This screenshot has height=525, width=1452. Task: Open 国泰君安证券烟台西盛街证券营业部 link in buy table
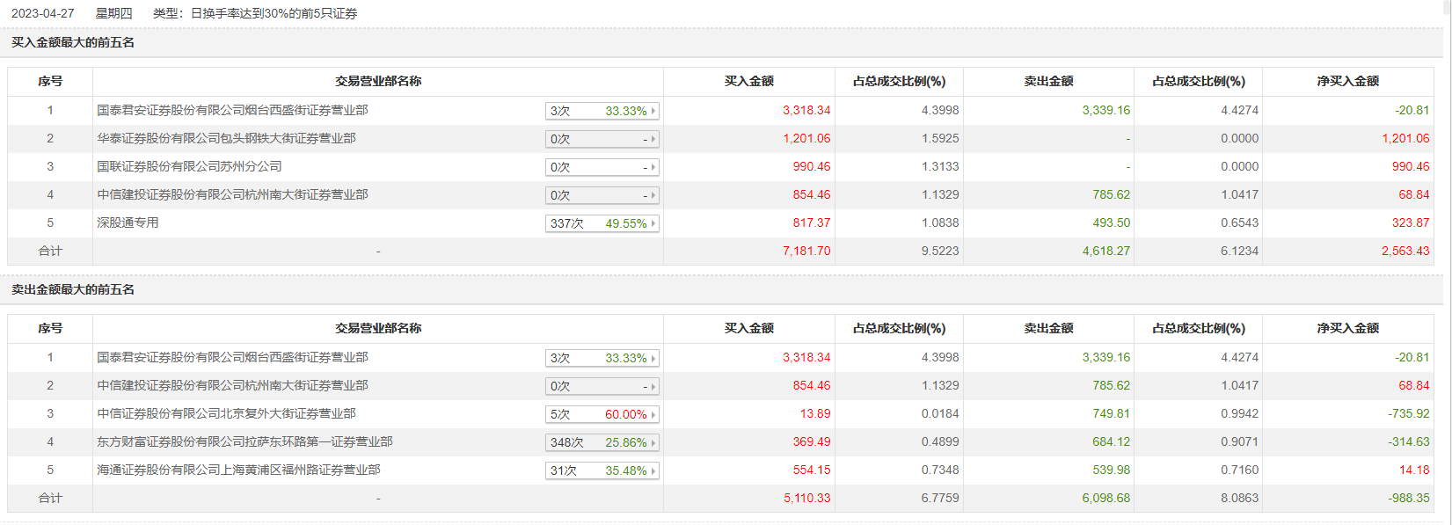[x=232, y=110]
